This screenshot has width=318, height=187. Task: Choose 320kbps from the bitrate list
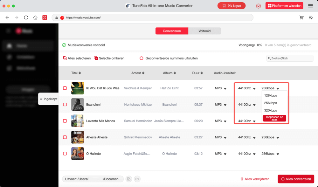click(271, 110)
